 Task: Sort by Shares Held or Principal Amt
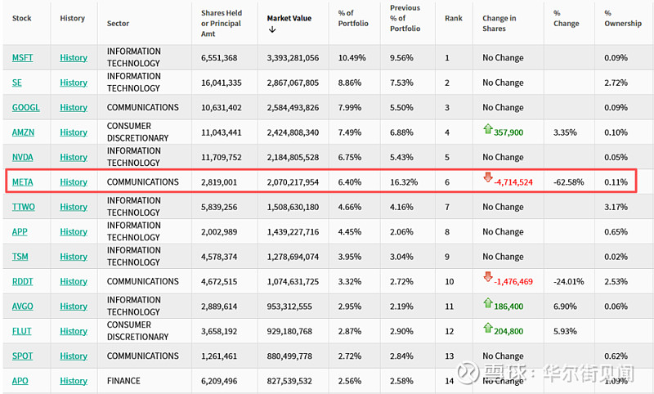222,24
